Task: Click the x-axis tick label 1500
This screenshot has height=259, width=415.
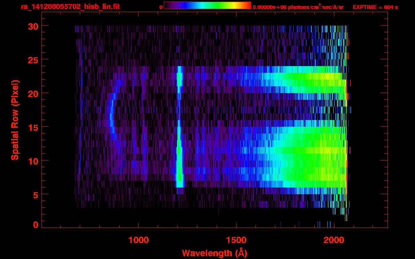Action: click(236, 240)
